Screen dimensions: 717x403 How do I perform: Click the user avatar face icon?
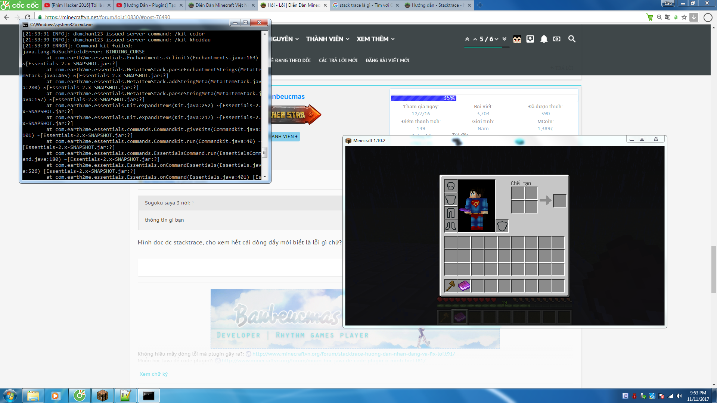[517, 39]
